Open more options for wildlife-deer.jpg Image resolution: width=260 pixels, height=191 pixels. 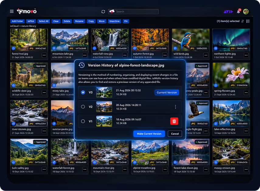coord(44,92)
